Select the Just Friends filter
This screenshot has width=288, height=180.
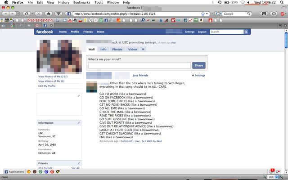140,75
